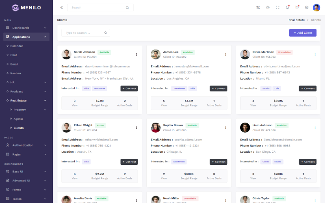The height and width of the screenshot is (203, 325).
Task: Connect with Sarah Johnson
Action: pos(129,89)
